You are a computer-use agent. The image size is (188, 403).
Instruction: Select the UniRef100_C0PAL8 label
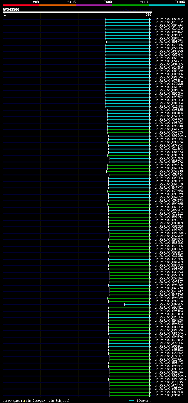pyautogui.click(x=169, y=178)
